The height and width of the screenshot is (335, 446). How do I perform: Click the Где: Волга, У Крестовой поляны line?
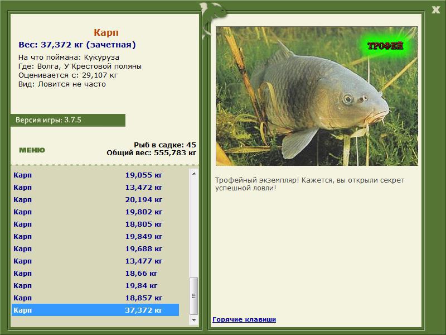[80, 66]
